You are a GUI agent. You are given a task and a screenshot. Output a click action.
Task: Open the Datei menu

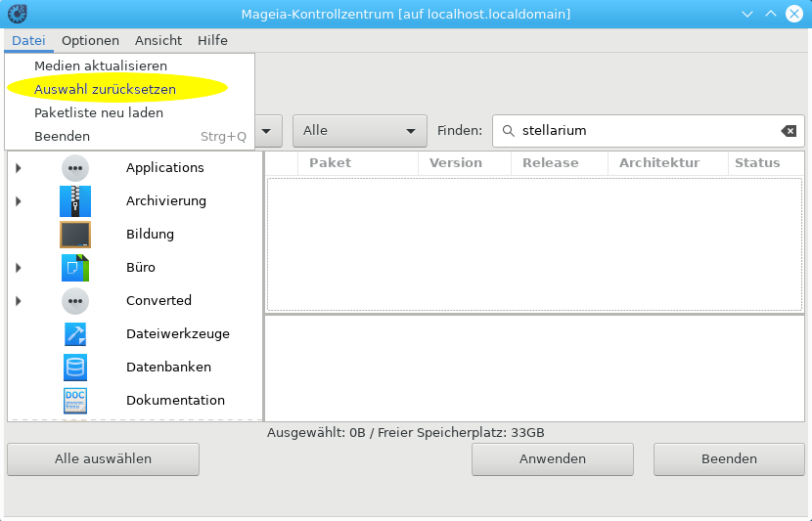tap(28, 40)
